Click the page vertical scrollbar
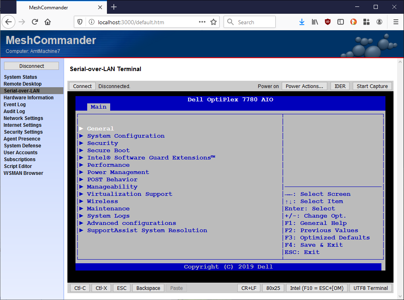 tap(400, 178)
